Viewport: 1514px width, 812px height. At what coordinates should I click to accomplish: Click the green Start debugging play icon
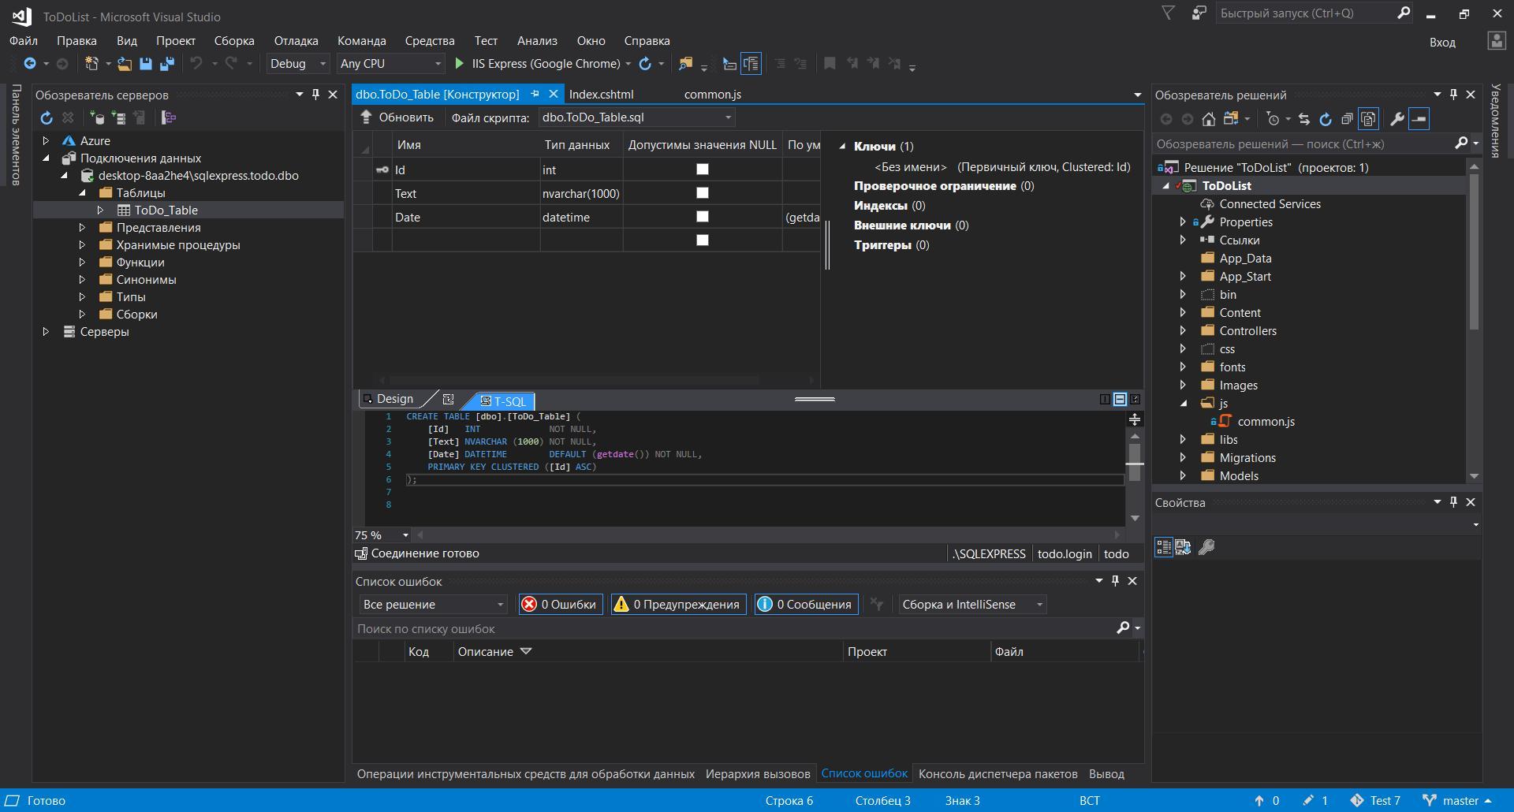pos(460,64)
